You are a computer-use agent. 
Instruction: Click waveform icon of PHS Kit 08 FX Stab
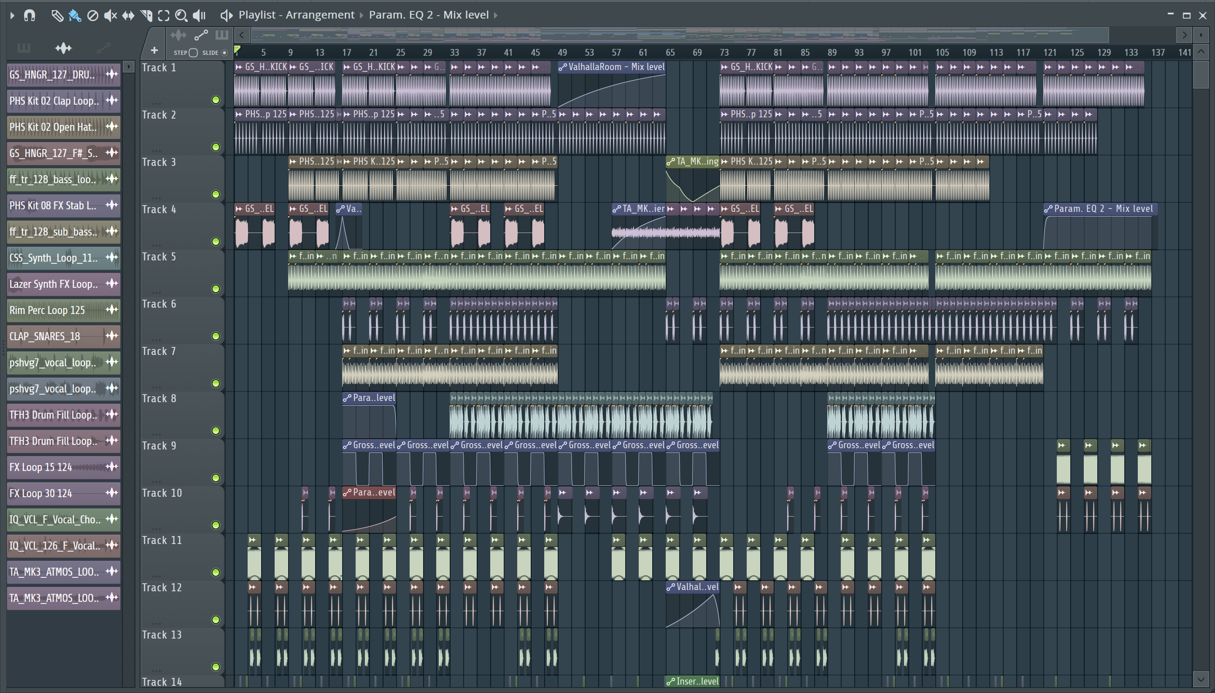pyautogui.click(x=112, y=205)
